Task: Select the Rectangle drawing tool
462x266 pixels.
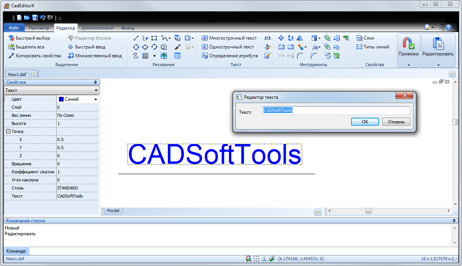Action: click(x=154, y=38)
